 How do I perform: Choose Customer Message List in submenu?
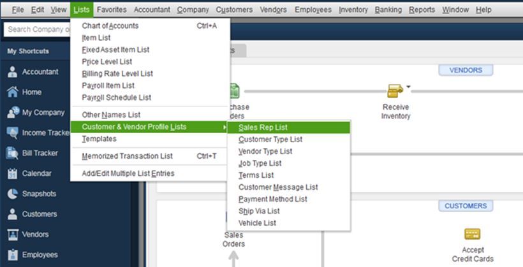click(289, 187)
